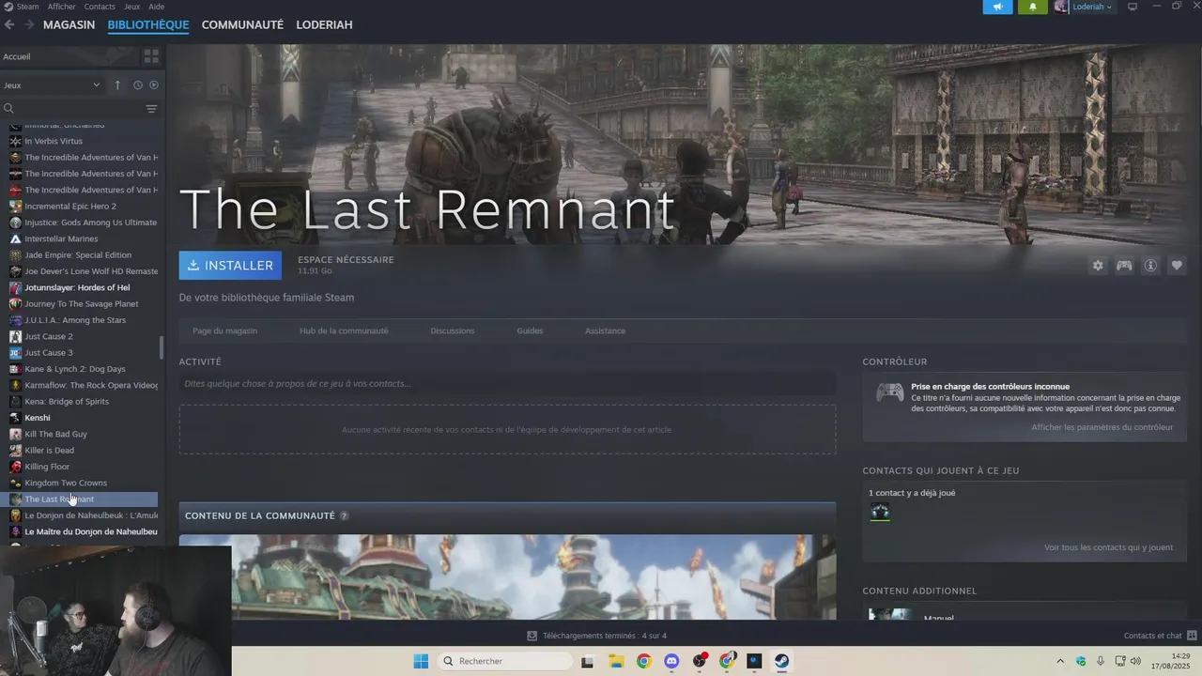The height and width of the screenshot is (676, 1202).
Task: Open the notifications bell icon
Action: pos(1033,7)
